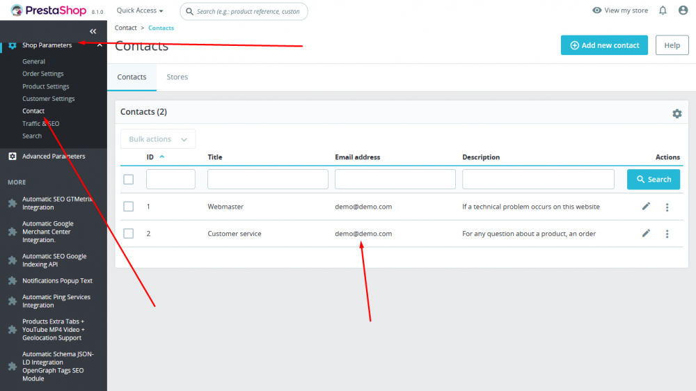Click the Shop Parameters gear icon
696x391 pixels.
coord(13,45)
